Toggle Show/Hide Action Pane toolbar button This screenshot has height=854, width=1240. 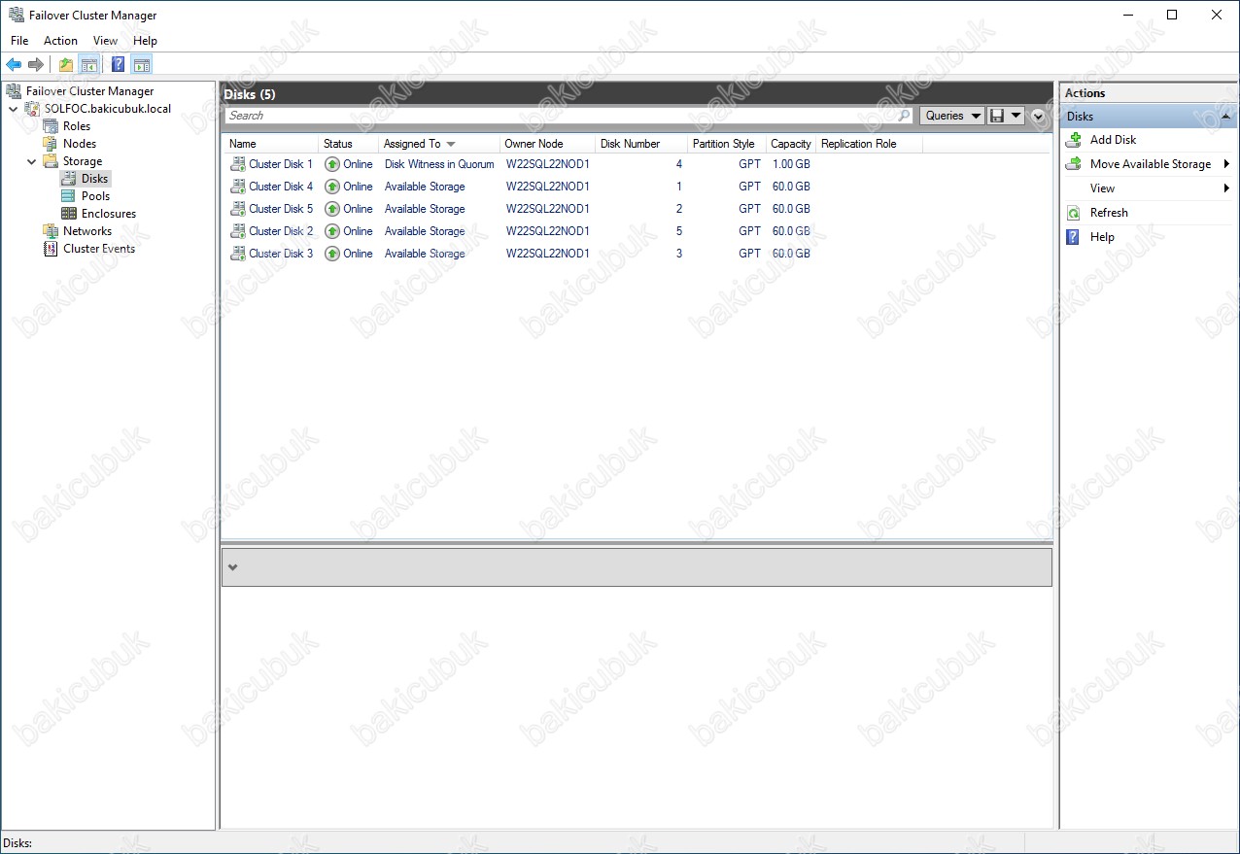click(x=142, y=65)
